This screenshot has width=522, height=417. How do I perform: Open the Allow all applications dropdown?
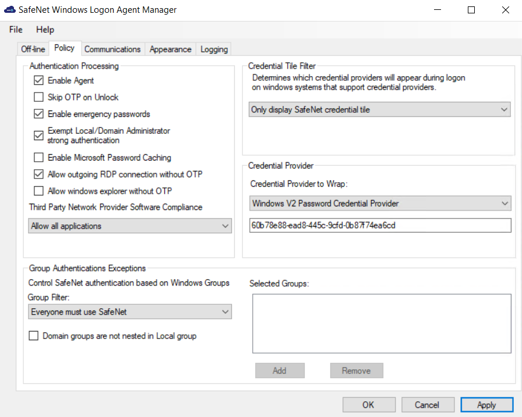tap(130, 226)
